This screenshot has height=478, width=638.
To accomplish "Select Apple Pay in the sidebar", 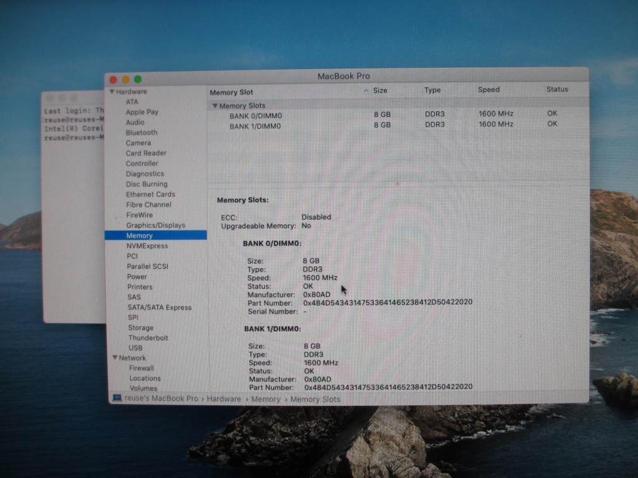I will [142, 112].
